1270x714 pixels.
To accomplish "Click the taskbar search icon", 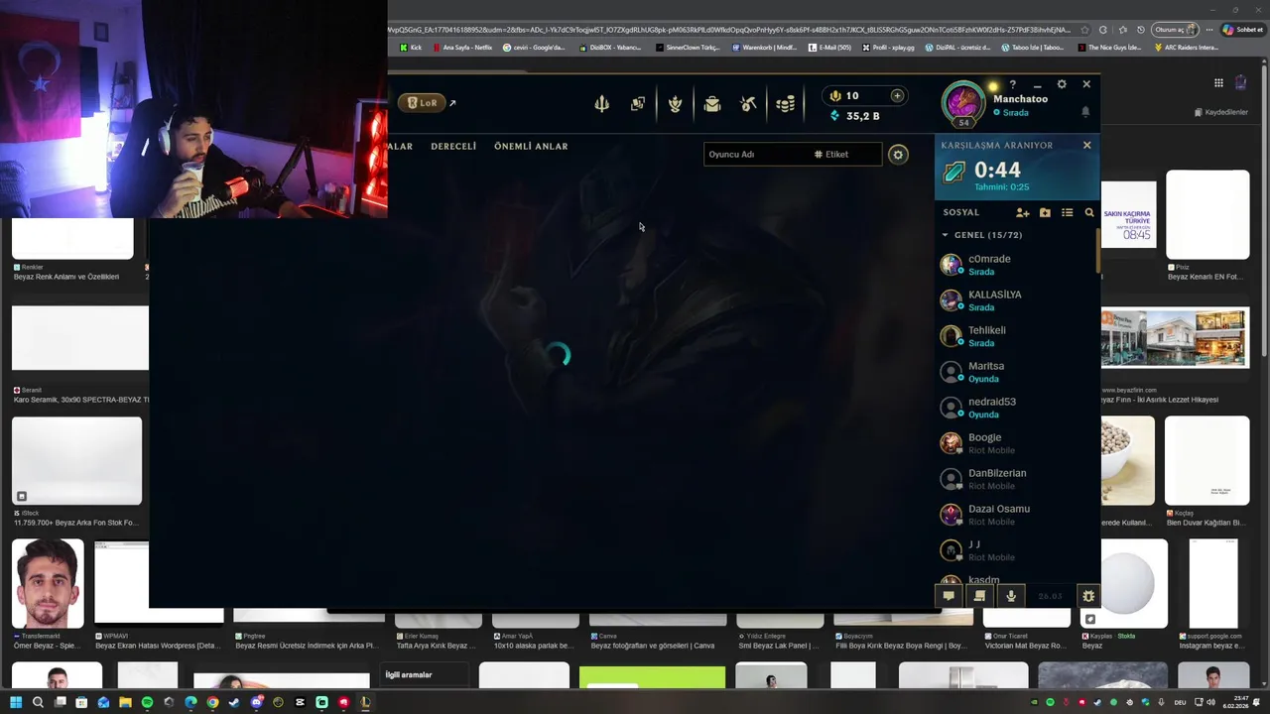I will [38, 702].
